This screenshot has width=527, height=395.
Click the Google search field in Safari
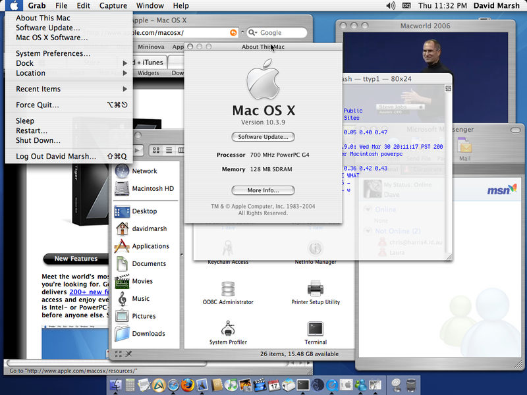[277, 32]
